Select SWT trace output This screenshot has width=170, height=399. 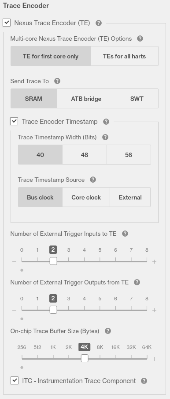[x=137, y=99]
